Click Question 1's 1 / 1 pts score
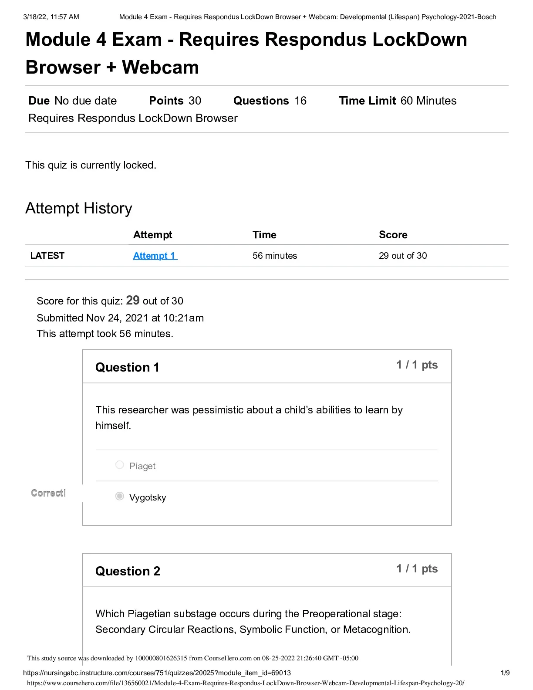The image size is (533, 690). [417, 365]
